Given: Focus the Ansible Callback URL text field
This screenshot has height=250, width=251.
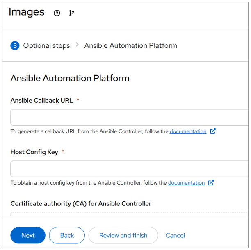Looking at the screenshot, I should [x=129, y=117].
